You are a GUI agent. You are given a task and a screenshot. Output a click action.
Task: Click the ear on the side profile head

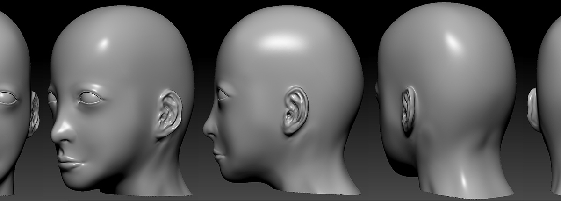295,110
